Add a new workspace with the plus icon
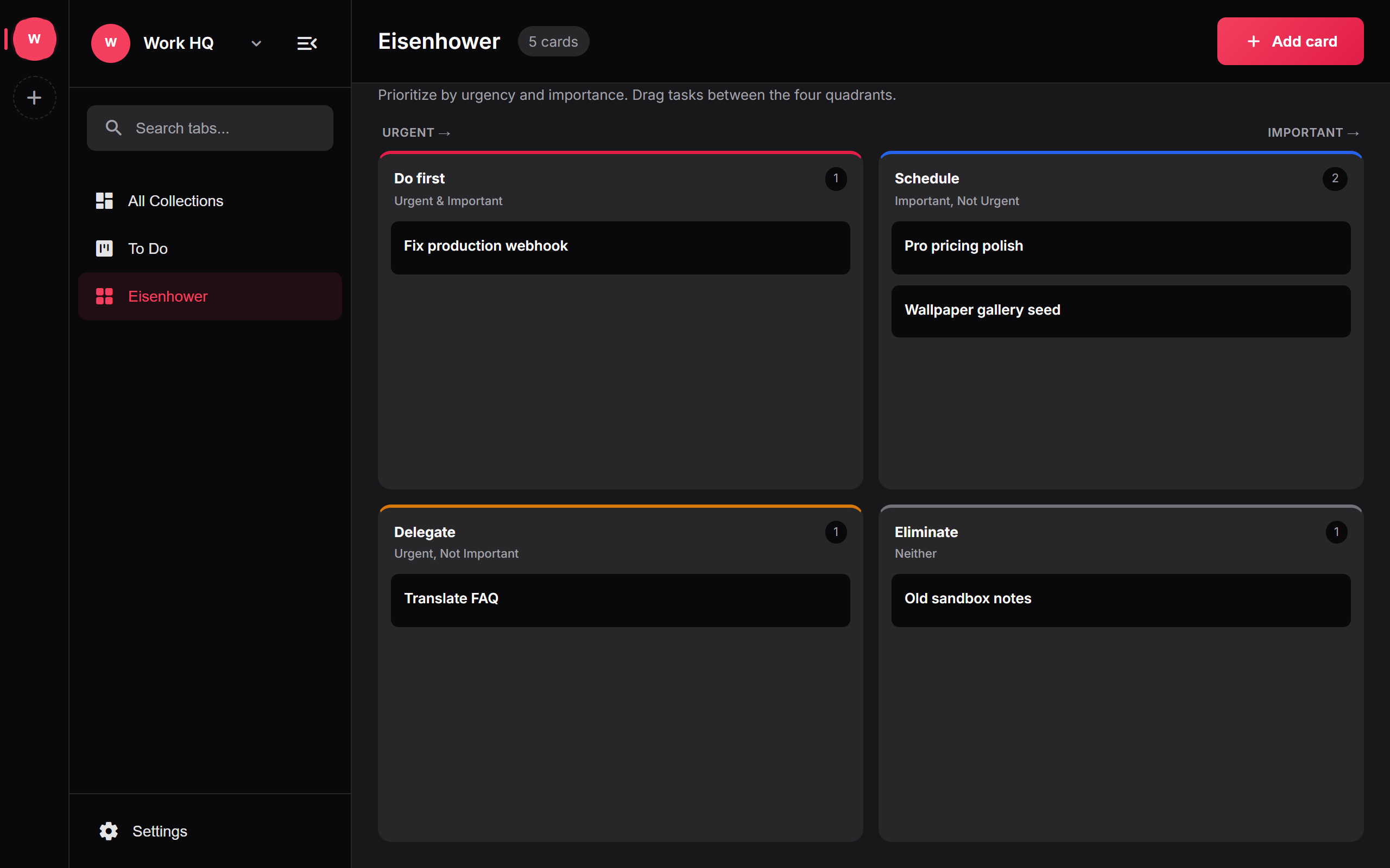Viewport: 1390px width, 868px height. click(x=34, y=98)
